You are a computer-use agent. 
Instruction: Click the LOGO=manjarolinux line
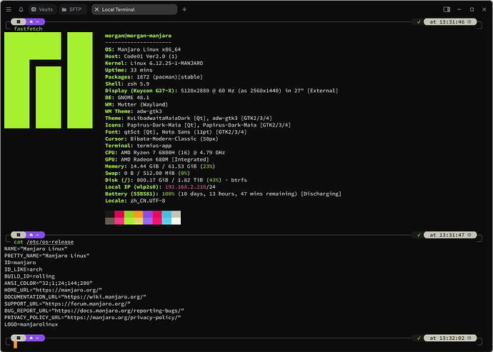(x=31, y=325)
